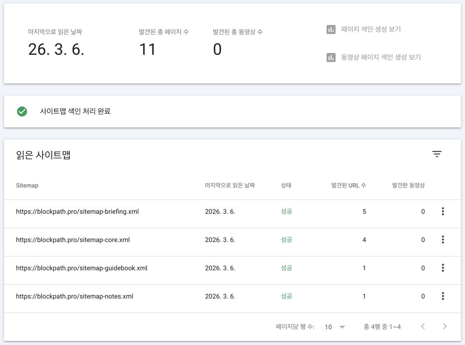The height and width of the screenshot is (345, 465).
Task: Click the green checkmark status icon
Action: tap(22, 111)
